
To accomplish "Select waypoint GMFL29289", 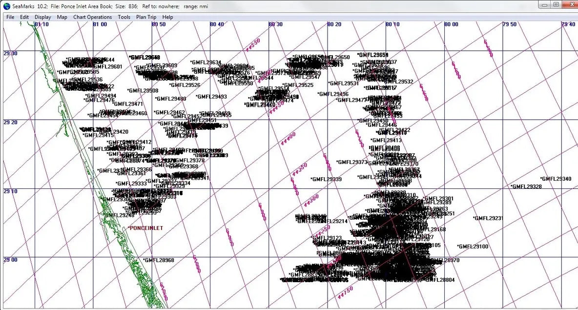I will 437,203.
